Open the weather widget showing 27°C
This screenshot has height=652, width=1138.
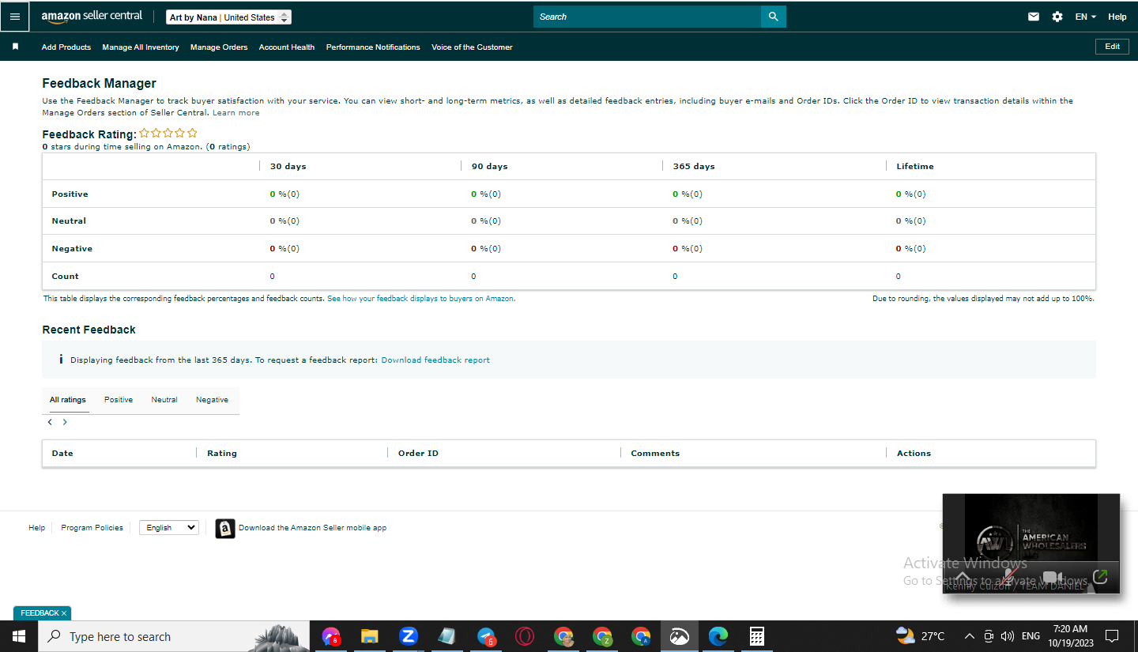tap(921, 636)
